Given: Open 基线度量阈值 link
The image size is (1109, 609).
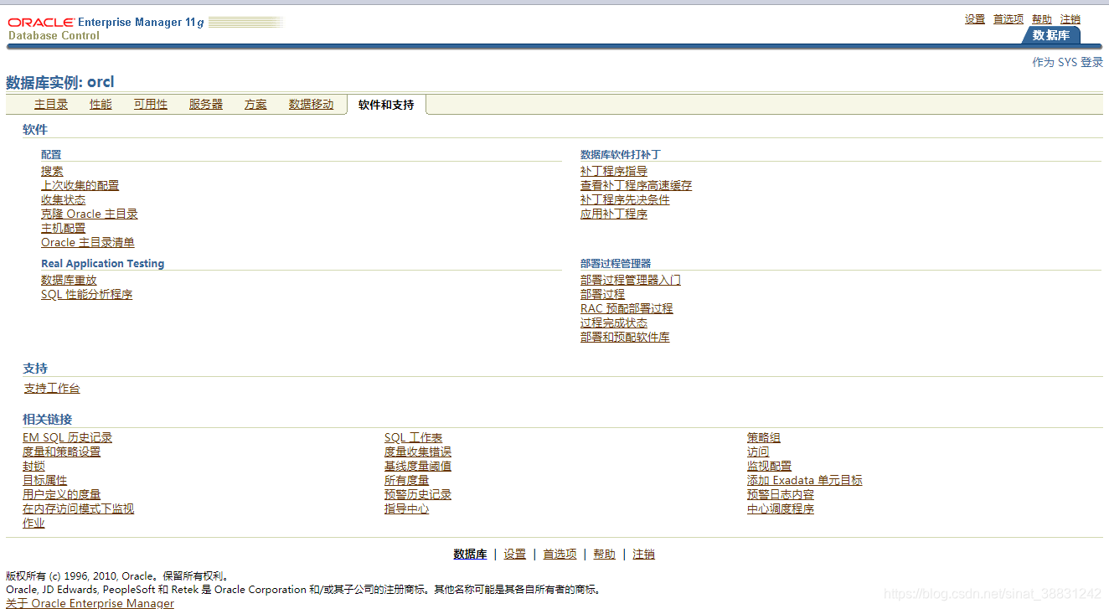Looking at the screenshot, I should pos(418,466).
